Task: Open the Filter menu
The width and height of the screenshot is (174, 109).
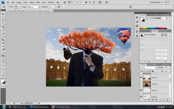Action: point(38,2)
